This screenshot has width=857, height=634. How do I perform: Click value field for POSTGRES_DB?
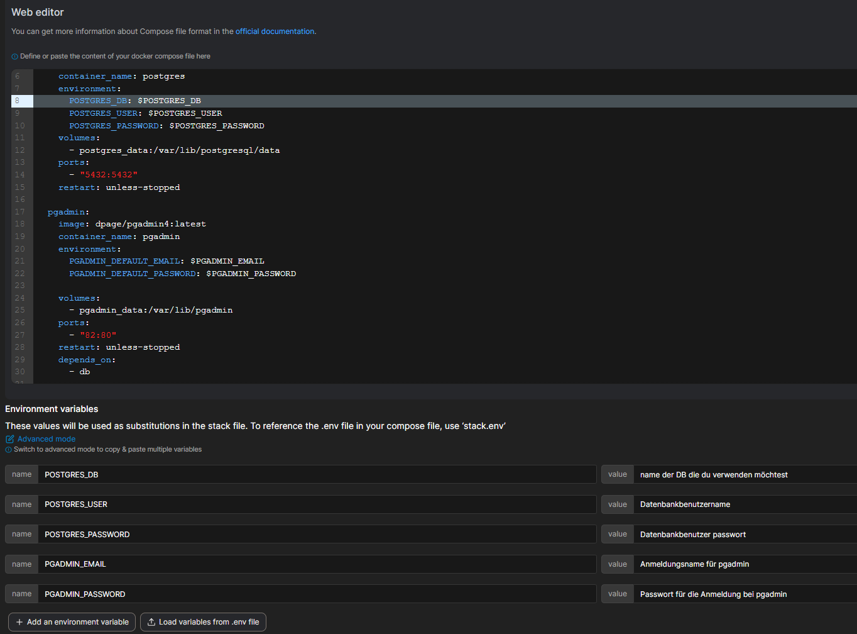[745, 475]
